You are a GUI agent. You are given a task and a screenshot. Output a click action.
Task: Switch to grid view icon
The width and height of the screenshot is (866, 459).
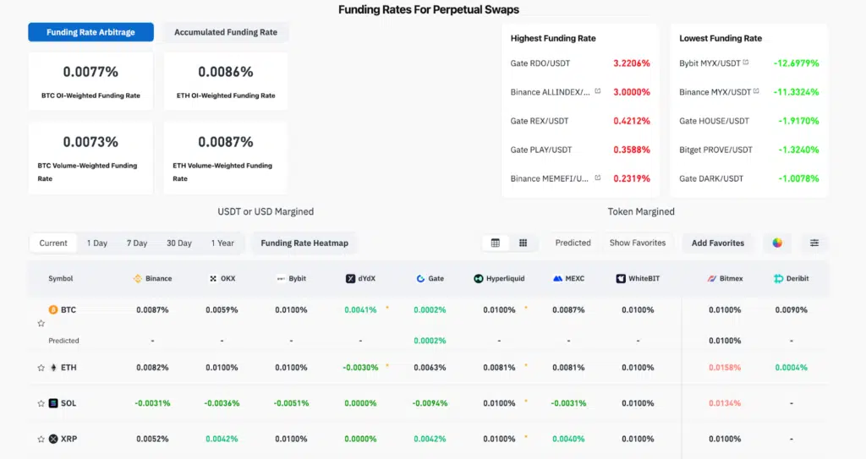pos(523,243)
